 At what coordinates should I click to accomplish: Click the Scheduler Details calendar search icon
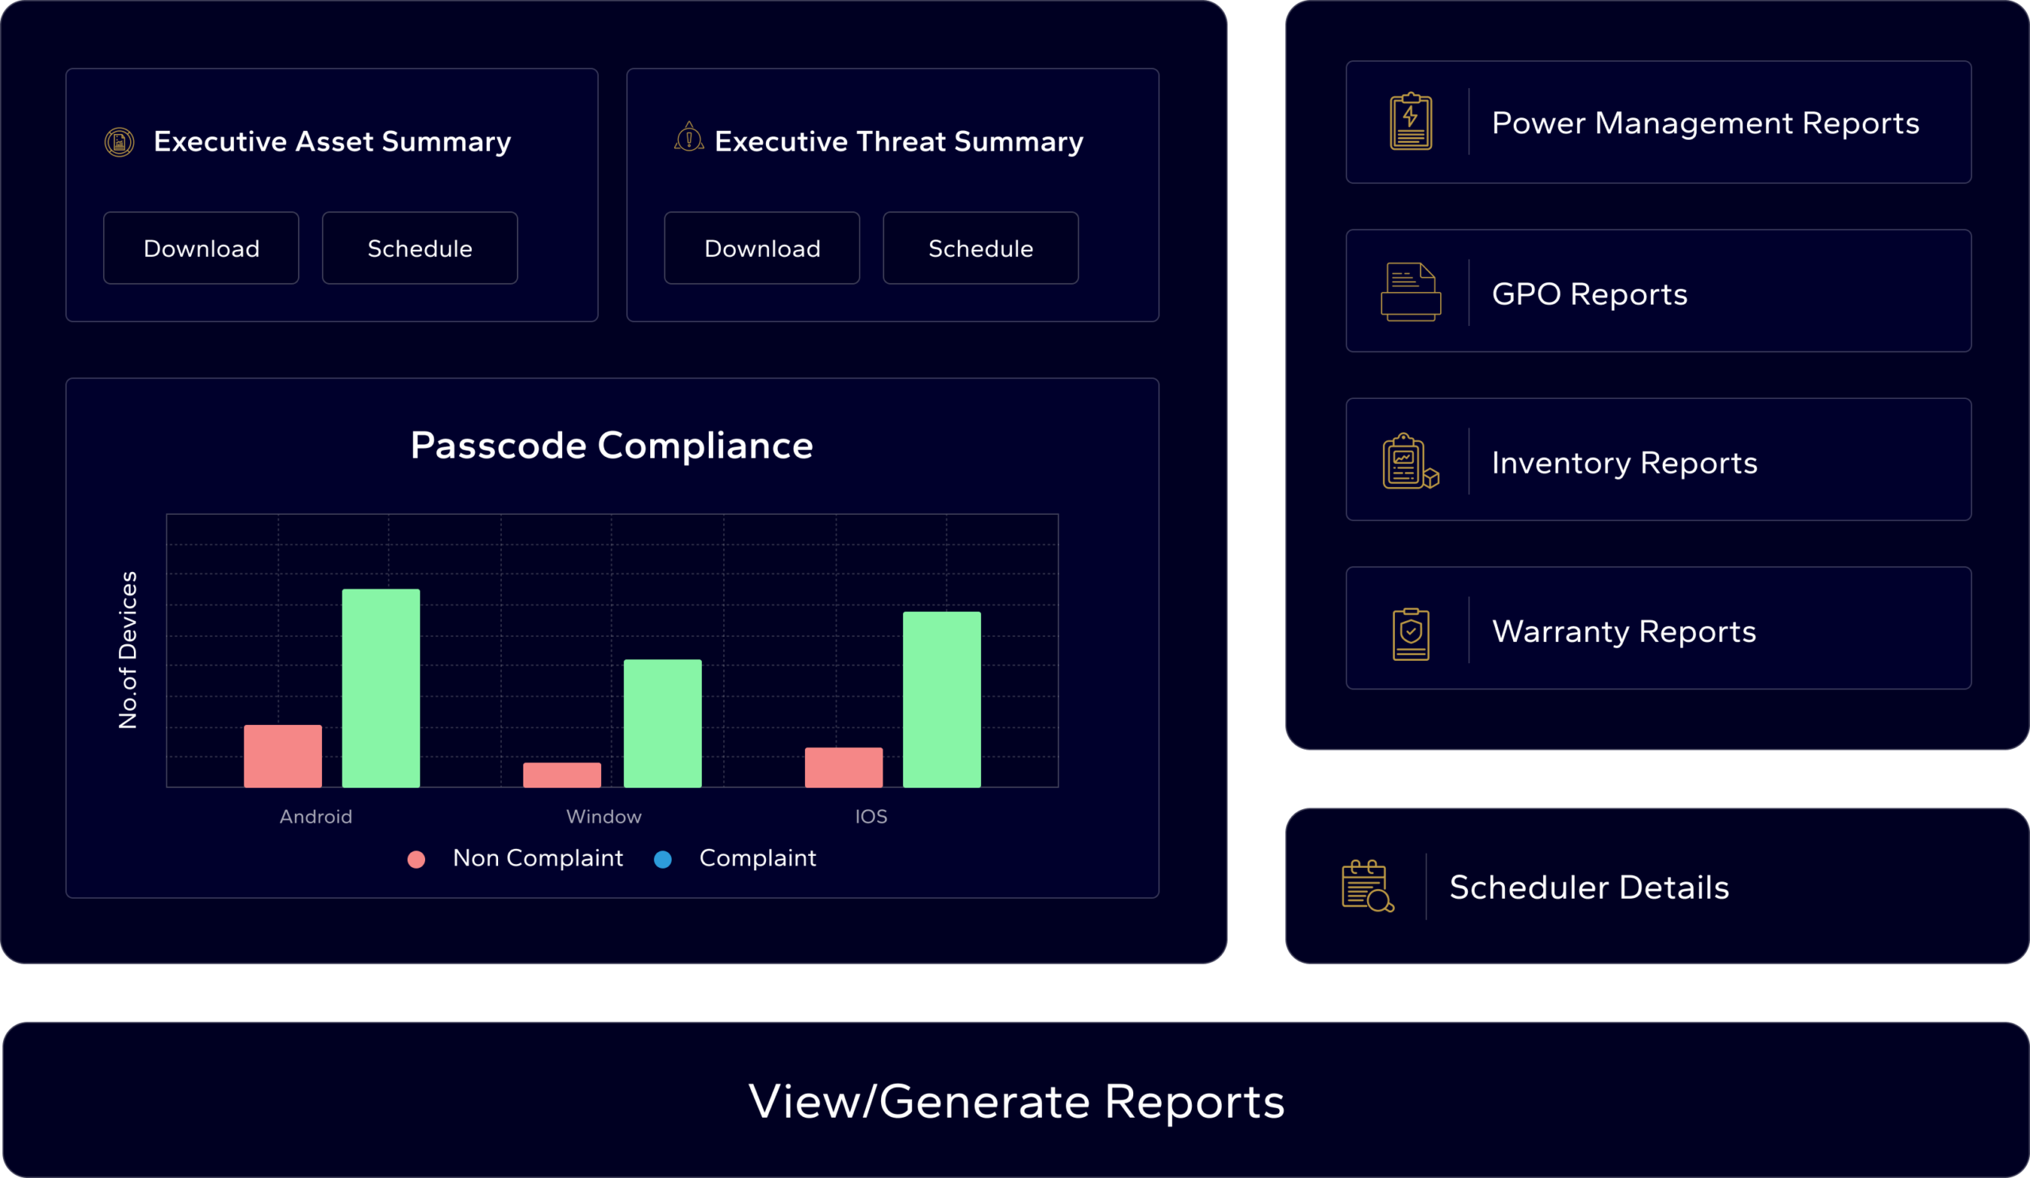(x=1367, y=885)
